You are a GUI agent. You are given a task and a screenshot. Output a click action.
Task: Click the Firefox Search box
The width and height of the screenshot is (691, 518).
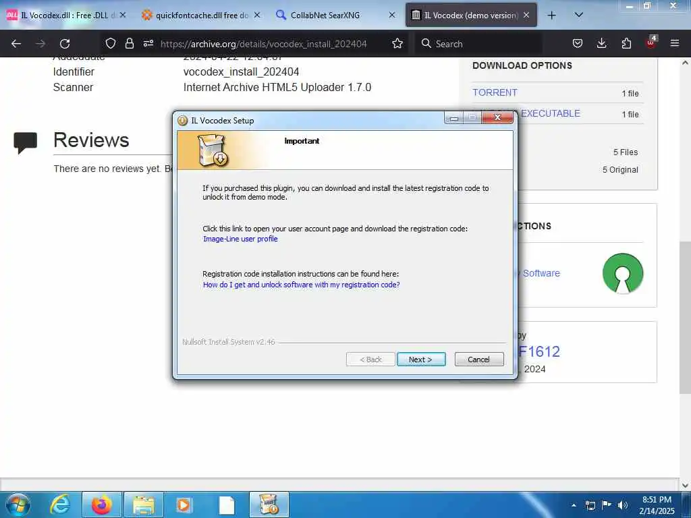pyautogui.click(x=478, y=44)
